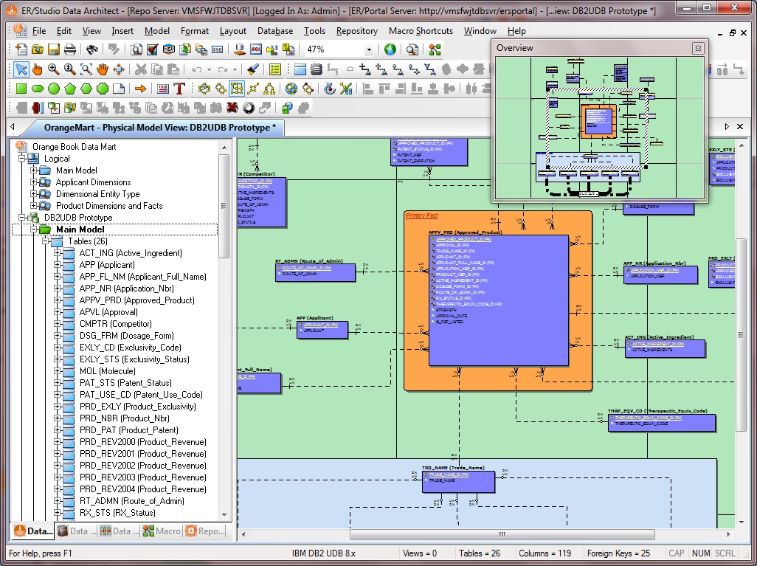The width and height of the screenshot is (757, 566).
Task: Toggle the highlighted orthogonal layout icon
Action: point(237,89)
